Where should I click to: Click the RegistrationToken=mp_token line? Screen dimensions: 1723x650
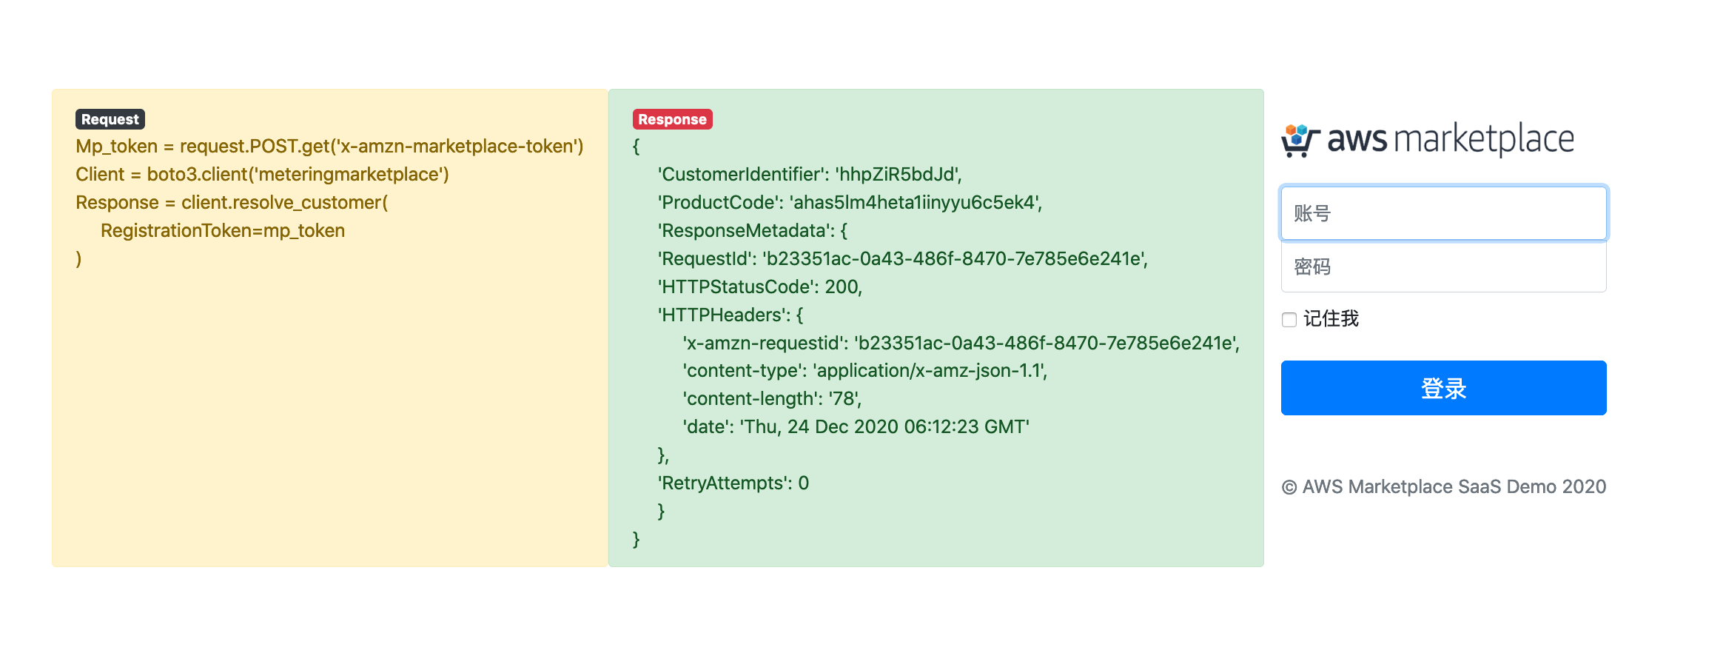pos(223,231)
